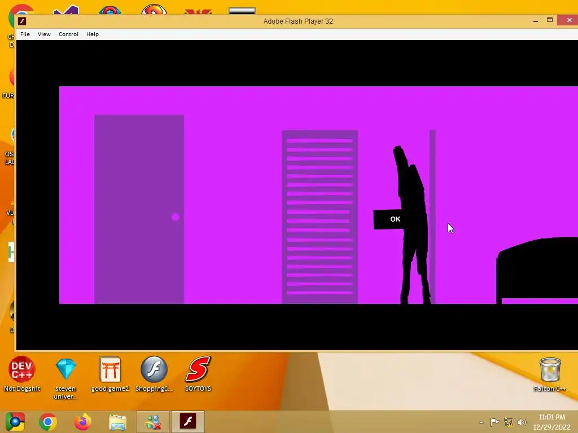Click the first colorful taskbar icon
The height and width of the screenshot is (433, 578).
tap(15, 422)
